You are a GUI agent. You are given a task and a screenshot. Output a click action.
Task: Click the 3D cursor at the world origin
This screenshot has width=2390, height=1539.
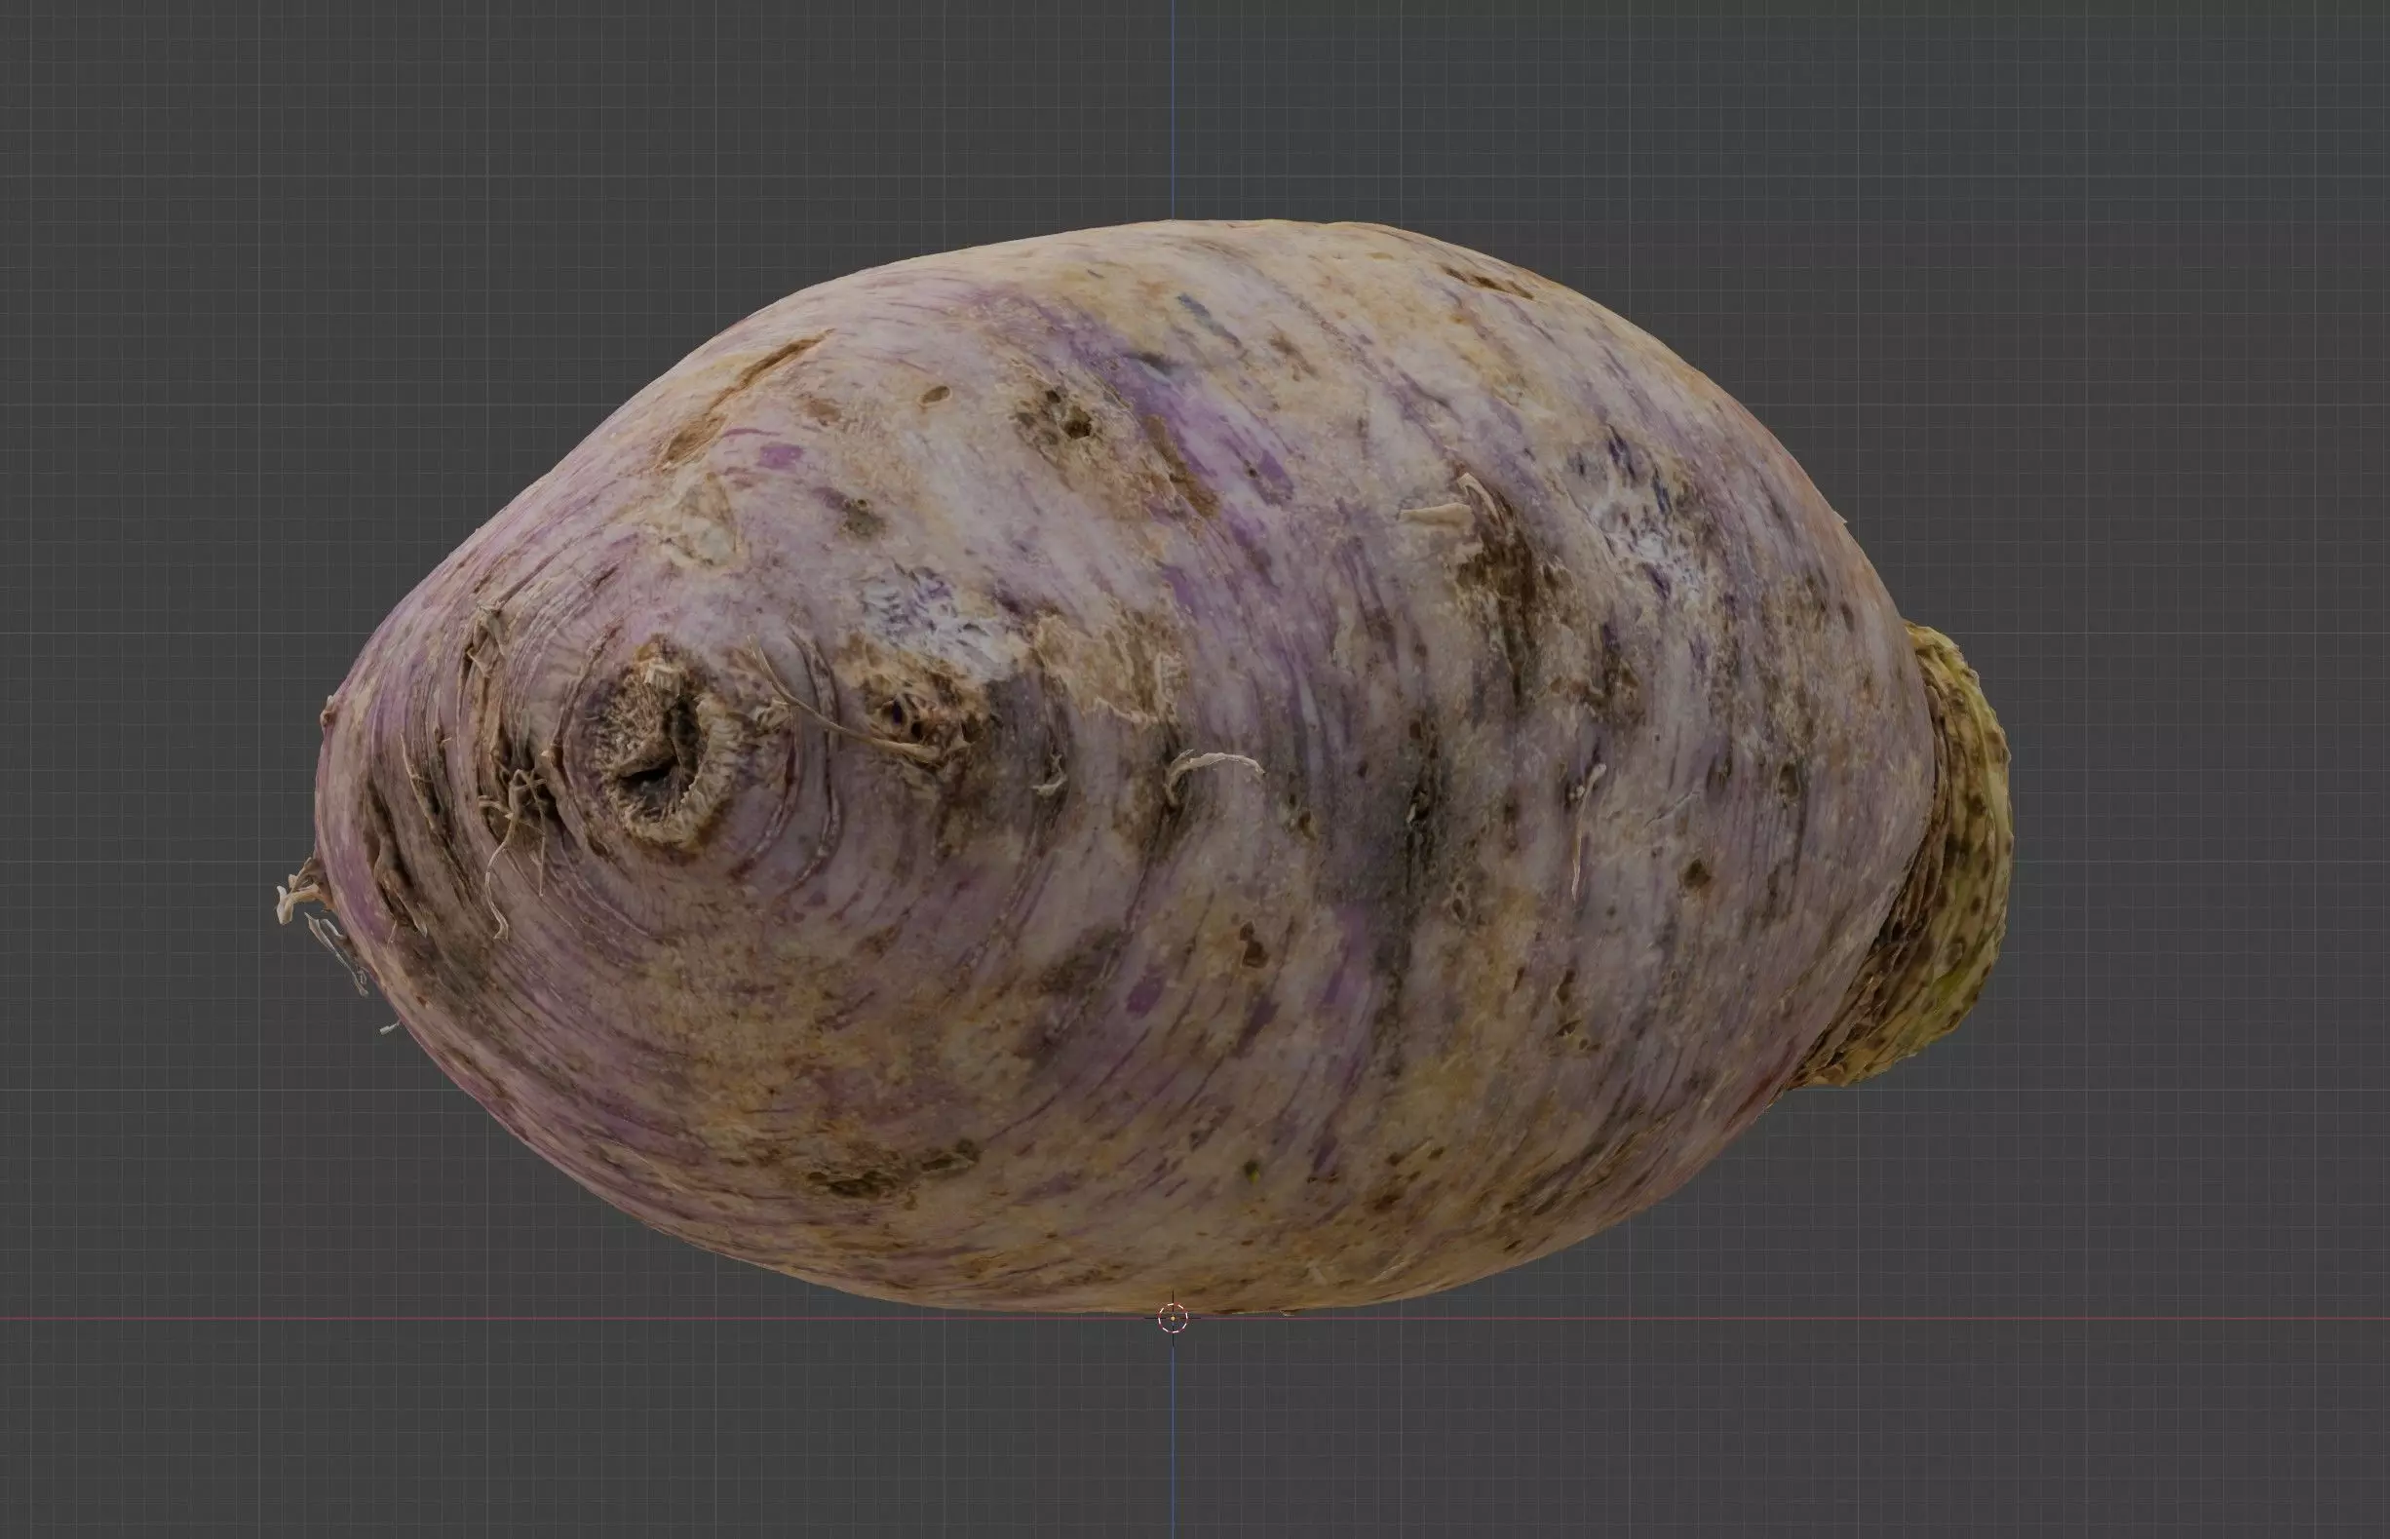(1172, 1318)
